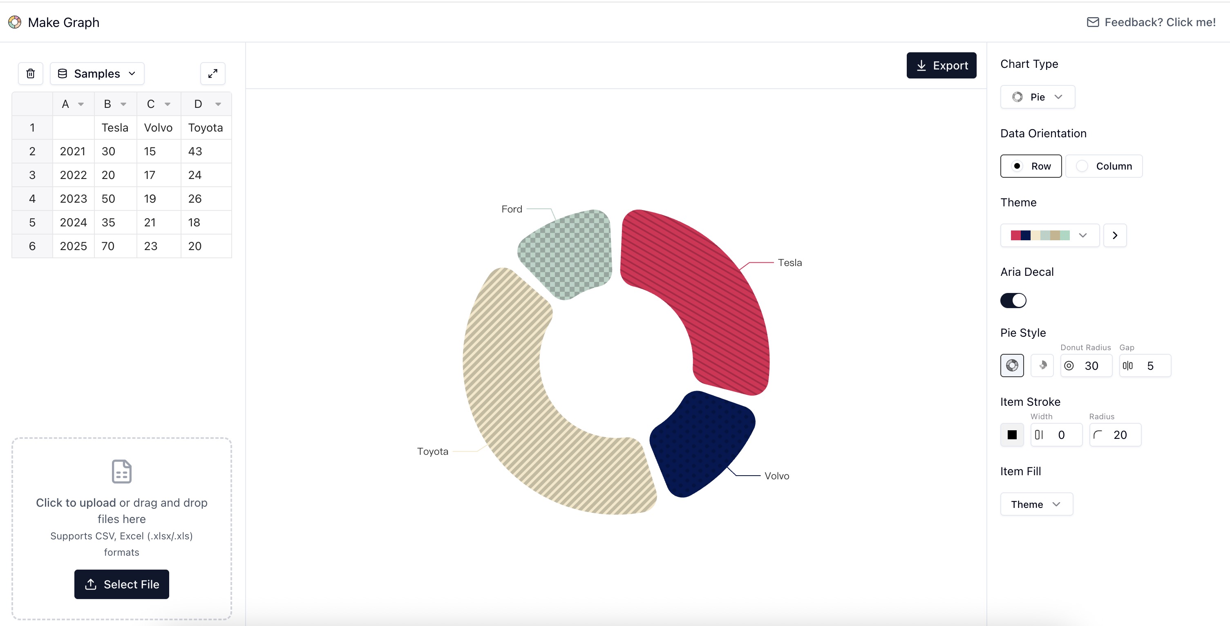The height and width of the screenshot is (626, 1230).
Task: Click the Export button
Action: click(x=941, y=65)
